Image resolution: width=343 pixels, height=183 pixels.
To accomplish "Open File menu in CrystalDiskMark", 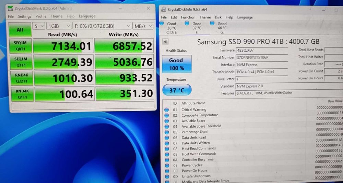I will click(x=11, y=16).
